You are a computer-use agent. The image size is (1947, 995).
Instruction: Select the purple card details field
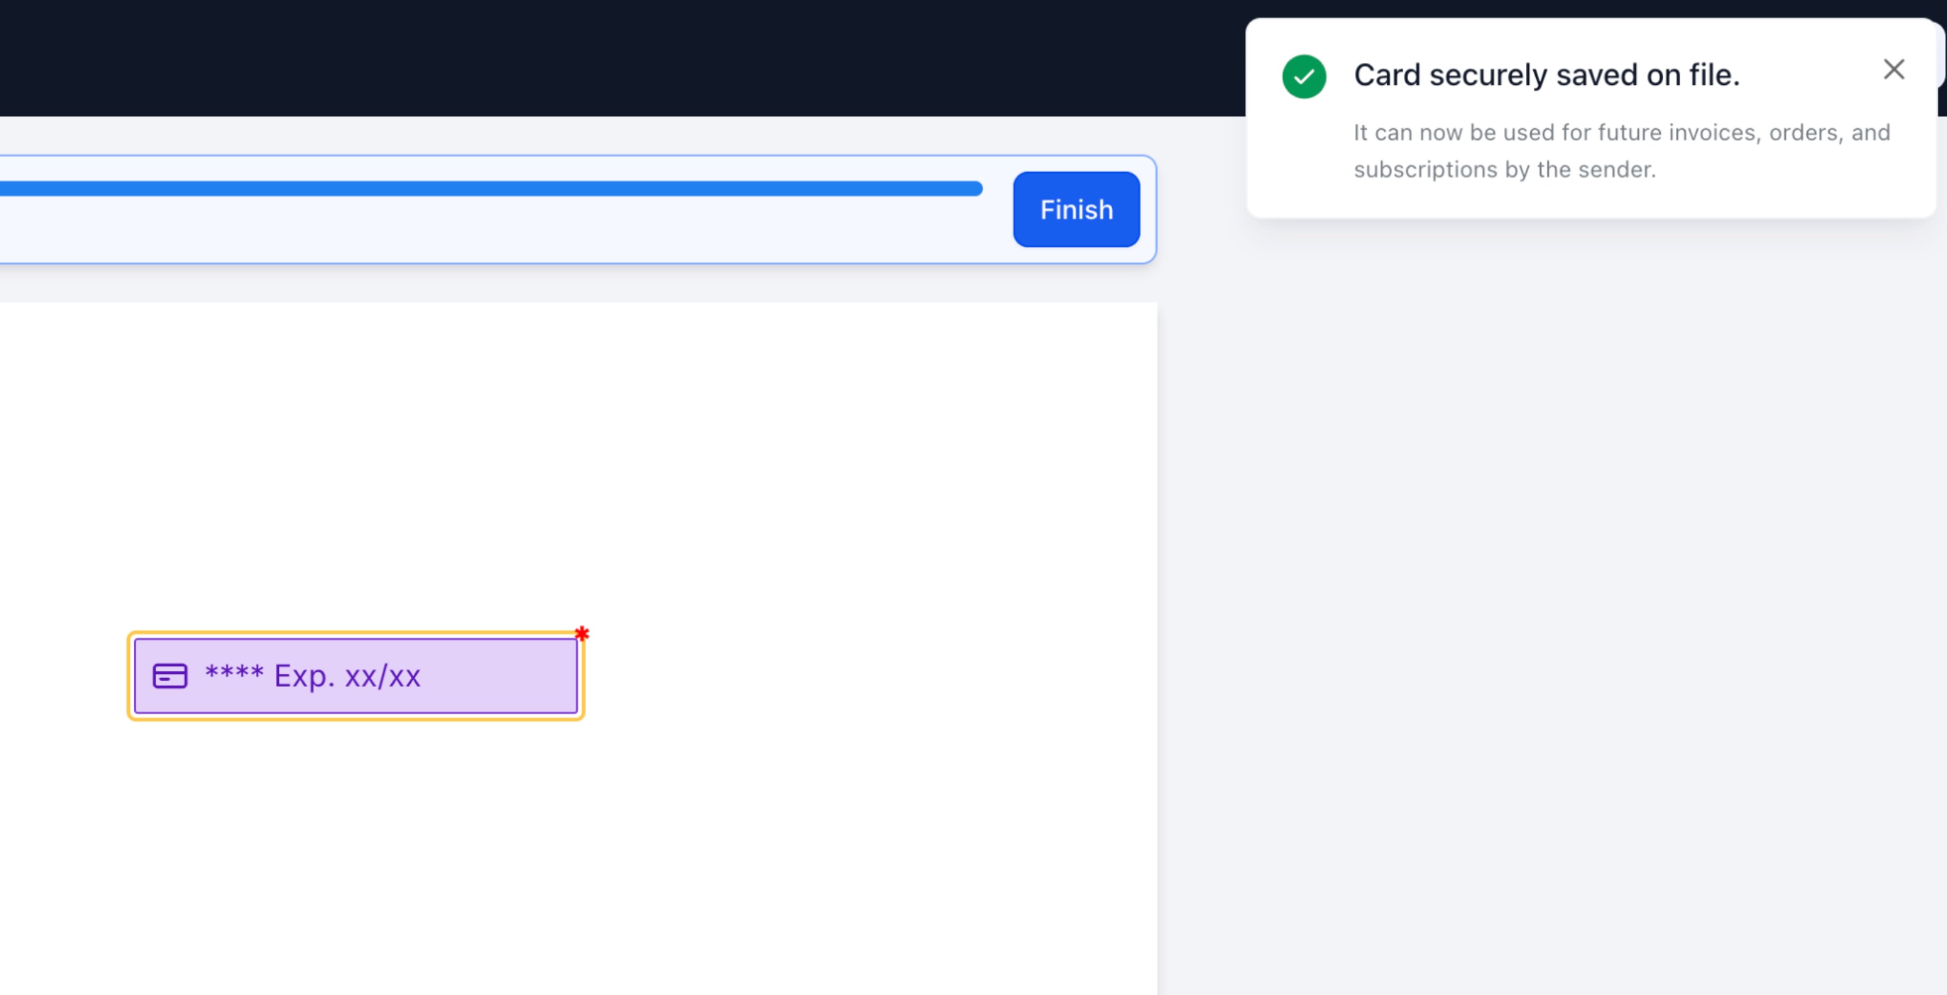tap(356, 676)
